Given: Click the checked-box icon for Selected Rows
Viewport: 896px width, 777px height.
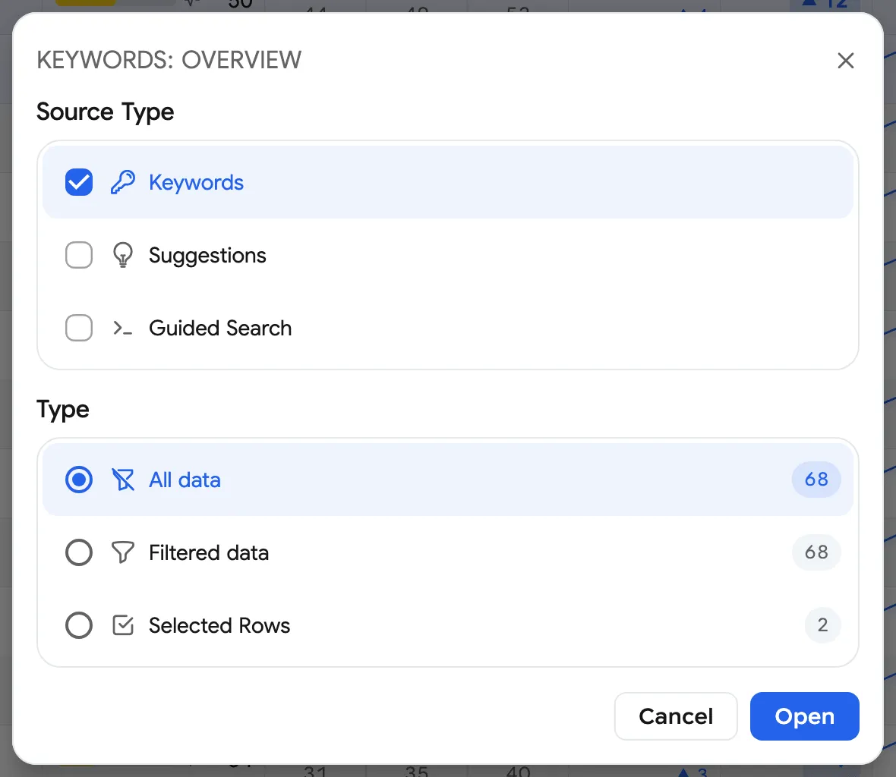Looking at the screenshot, I should 123,625.
